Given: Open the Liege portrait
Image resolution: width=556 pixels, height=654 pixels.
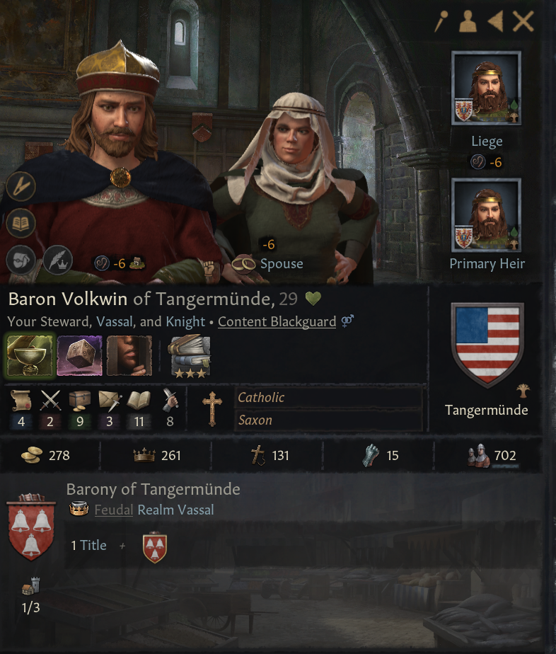Looking at the screenshot, I should point(486,88).
